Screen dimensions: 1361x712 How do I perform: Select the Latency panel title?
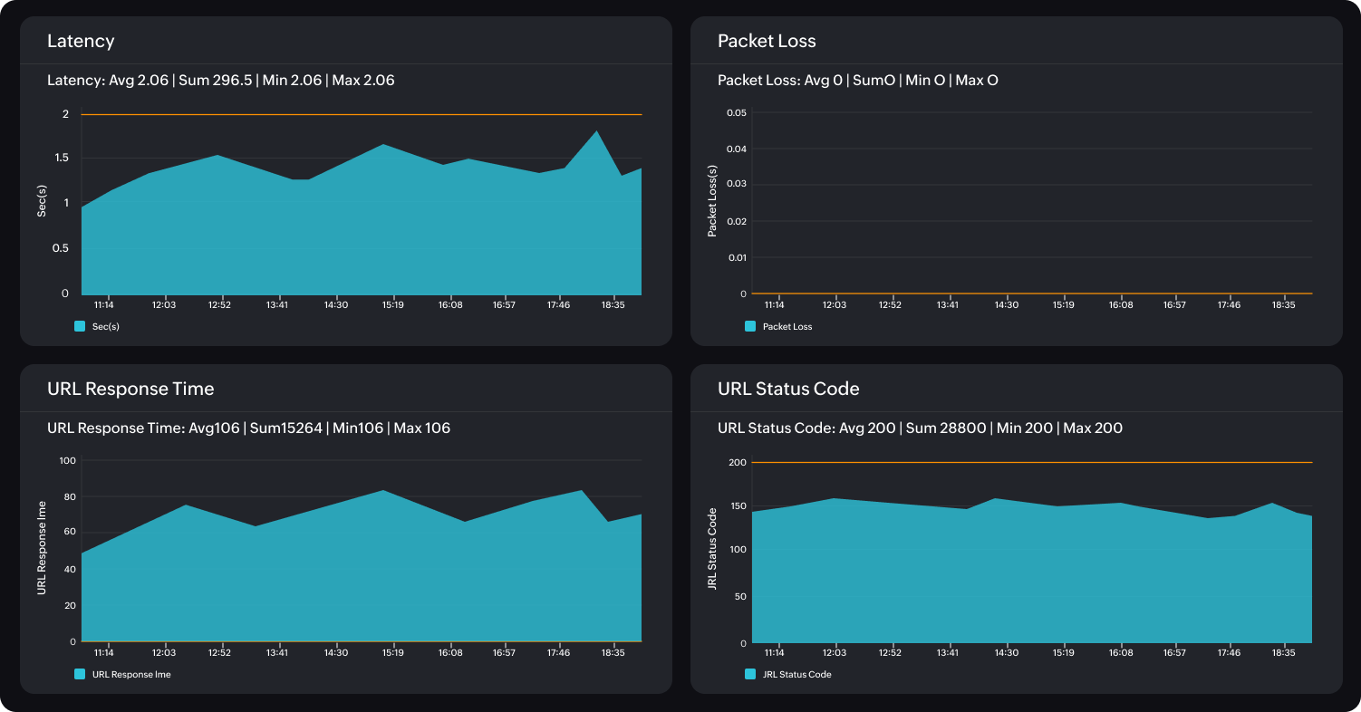(81, 41)
